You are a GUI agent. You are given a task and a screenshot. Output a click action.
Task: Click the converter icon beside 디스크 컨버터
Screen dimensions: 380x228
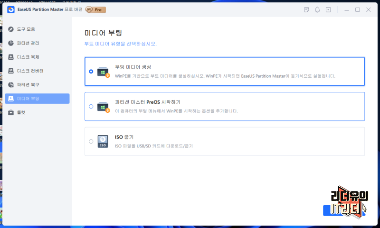point(11,71)
